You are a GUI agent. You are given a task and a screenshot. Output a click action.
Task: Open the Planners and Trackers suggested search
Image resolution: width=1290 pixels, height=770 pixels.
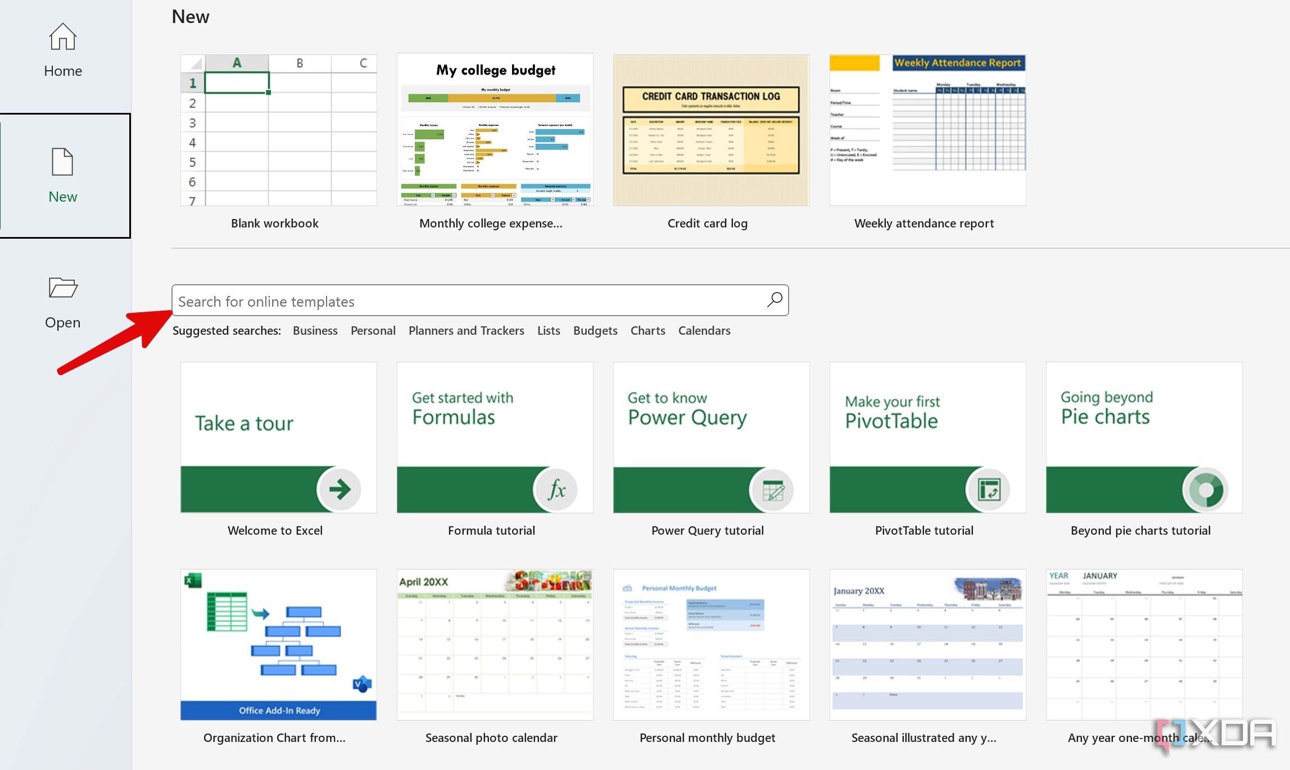466,330
